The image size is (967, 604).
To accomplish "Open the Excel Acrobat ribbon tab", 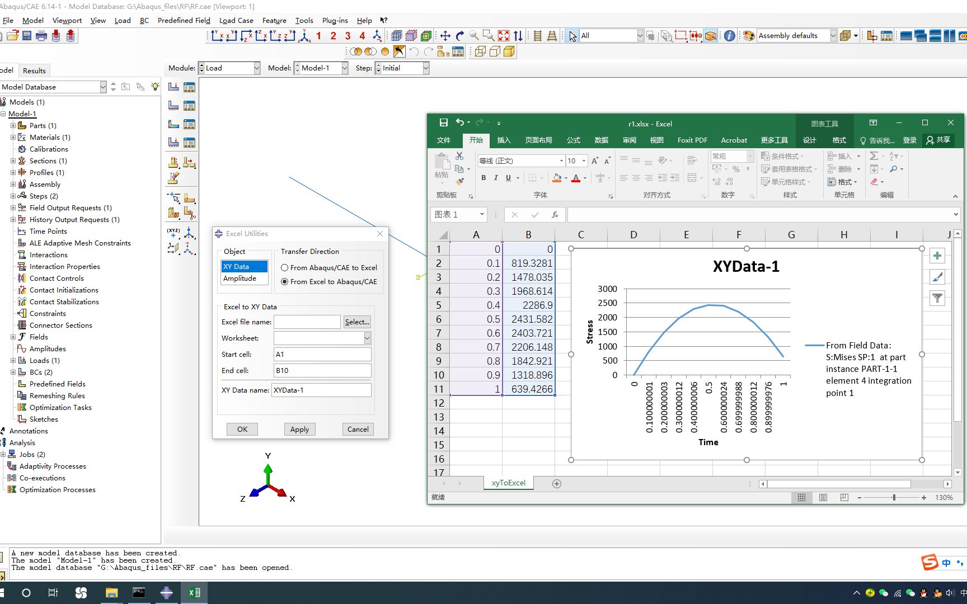I will click(x=734, y=140).
